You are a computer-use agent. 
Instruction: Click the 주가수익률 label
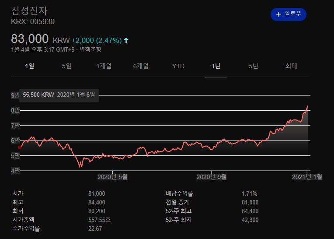[26, 228]
